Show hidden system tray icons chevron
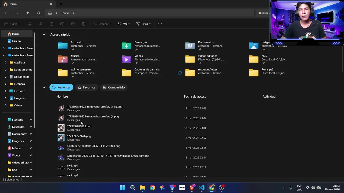This screenshot has height=193, width=344. 283,188
